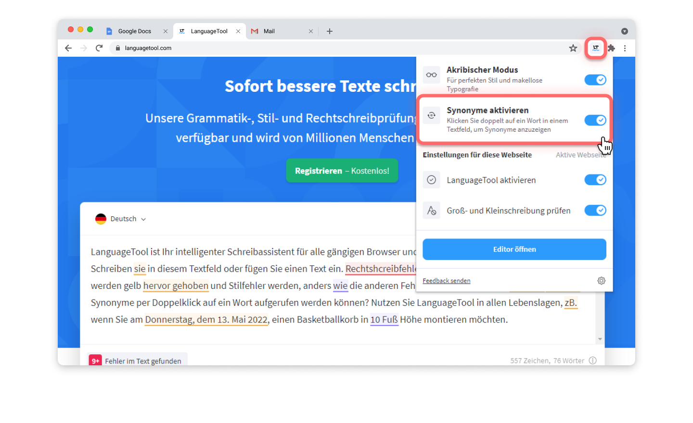This screenshot has width=693, height=423.
Task: Click the Fehler im Text gefunden label
Action: tap(143, 361)
